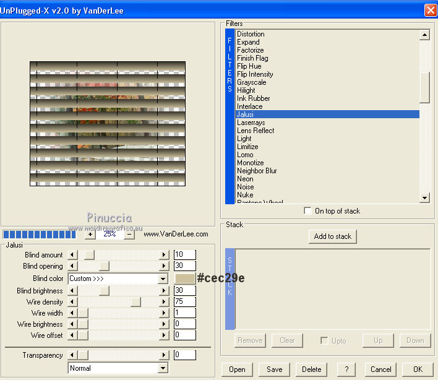
Task: Decrease Wire offset with left arrow
Action: pyautogui.click(x=72, y=335)
